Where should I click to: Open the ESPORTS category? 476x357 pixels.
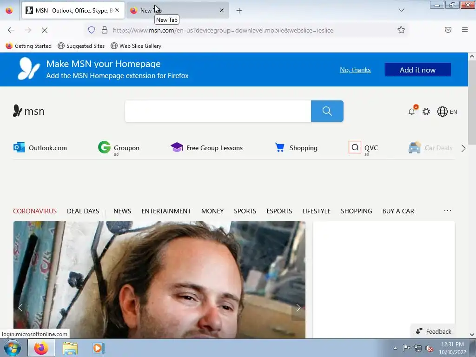pos(279,211)
